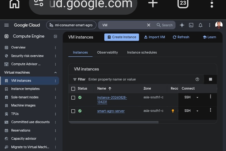This screenshot has height=151, width=226.
Task: Open column display options icon
Action: 210,79
